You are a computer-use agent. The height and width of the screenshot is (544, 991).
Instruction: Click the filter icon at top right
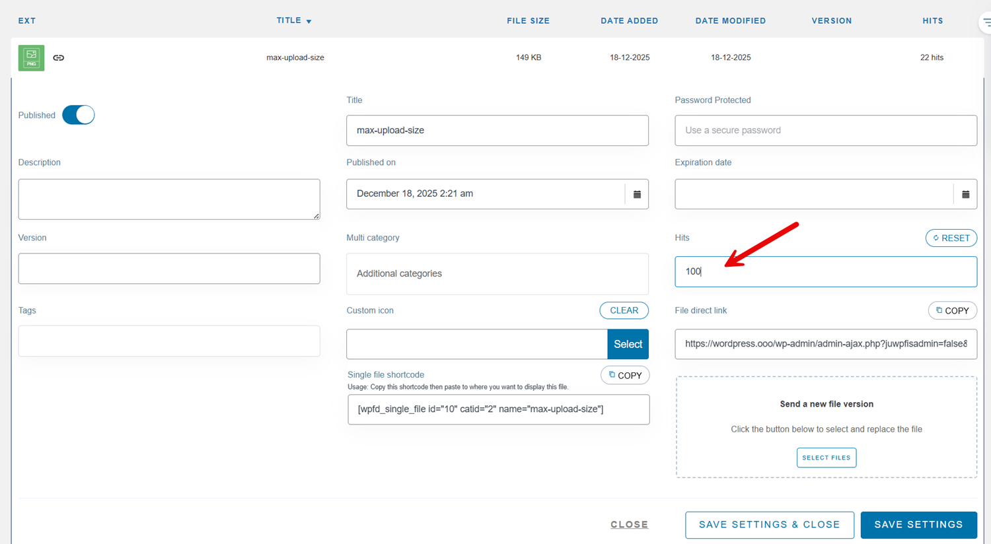[985, 22]
